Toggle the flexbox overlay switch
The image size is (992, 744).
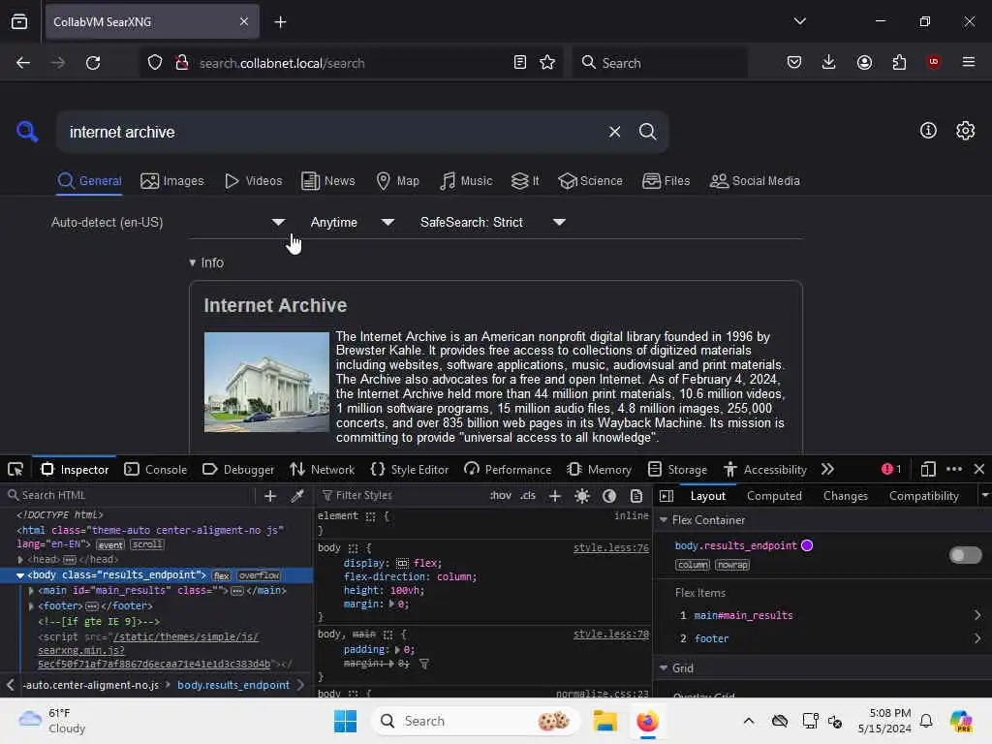[966, 555]
